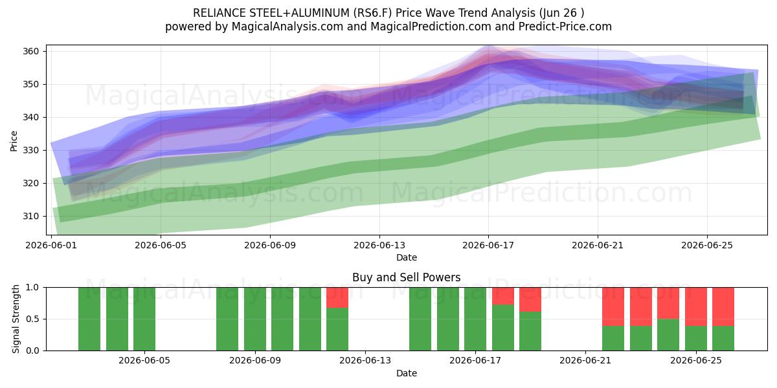Click the red sell portion above the 2026-06-25 tick
Image resolution: width=777 pixels, height=388 pixels.
tap(696, 307)
